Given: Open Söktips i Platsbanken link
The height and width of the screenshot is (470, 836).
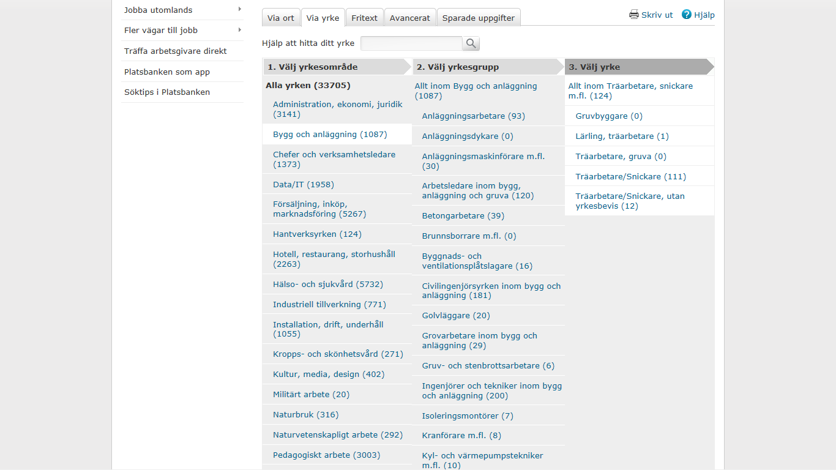Looking at the screenshot, I should [x=167, y=92].
